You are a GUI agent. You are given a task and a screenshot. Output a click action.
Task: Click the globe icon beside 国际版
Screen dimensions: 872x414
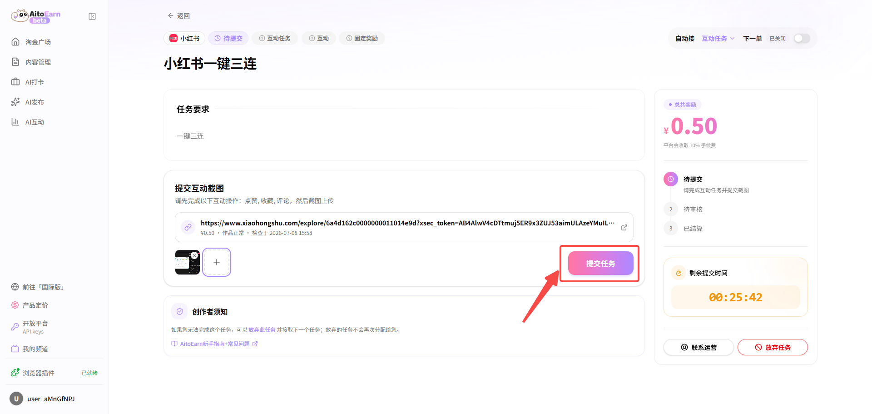click(15, 287)
